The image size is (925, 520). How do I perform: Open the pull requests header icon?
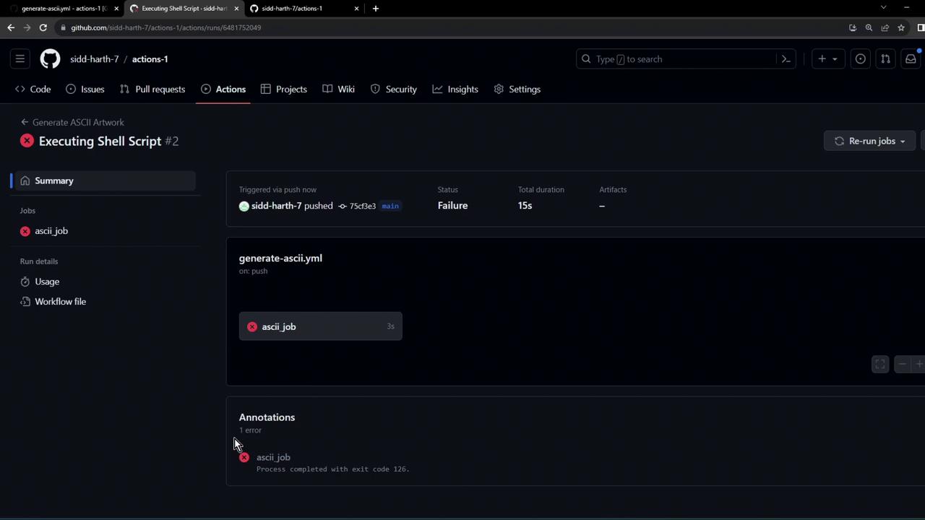(885, 59)
